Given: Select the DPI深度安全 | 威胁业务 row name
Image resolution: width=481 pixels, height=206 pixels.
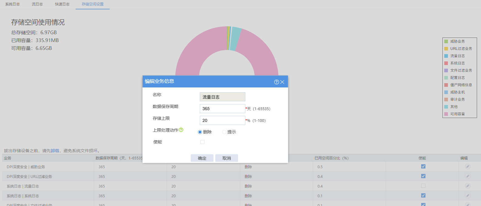Looking at the screenshot, I should click(26, 167).
